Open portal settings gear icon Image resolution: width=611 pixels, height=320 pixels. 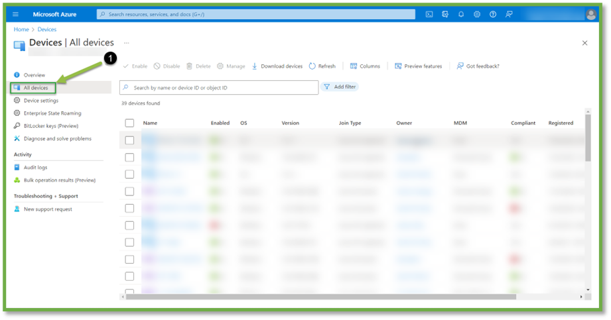(x=477, y=14)
